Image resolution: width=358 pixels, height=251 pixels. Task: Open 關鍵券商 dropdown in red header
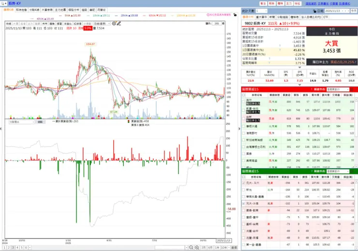click(338, 89)
